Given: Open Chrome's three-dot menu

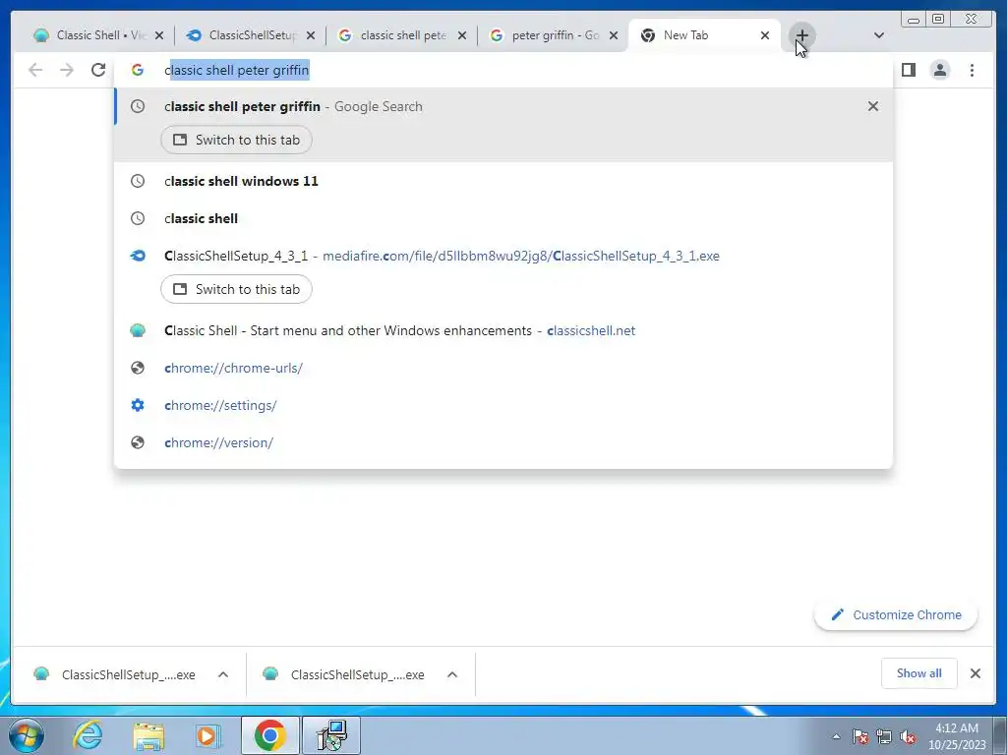Looking at the screenshot, I should (972, 70).
